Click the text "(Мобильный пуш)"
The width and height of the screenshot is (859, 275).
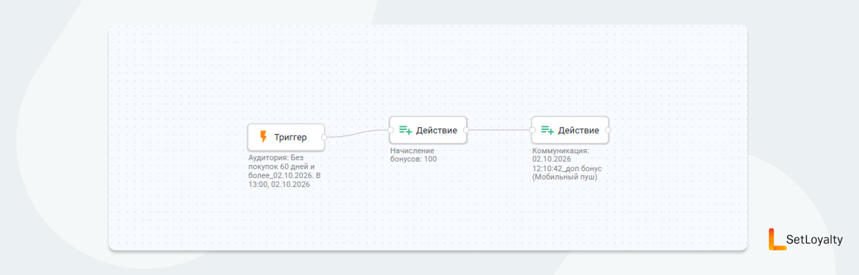564,177
